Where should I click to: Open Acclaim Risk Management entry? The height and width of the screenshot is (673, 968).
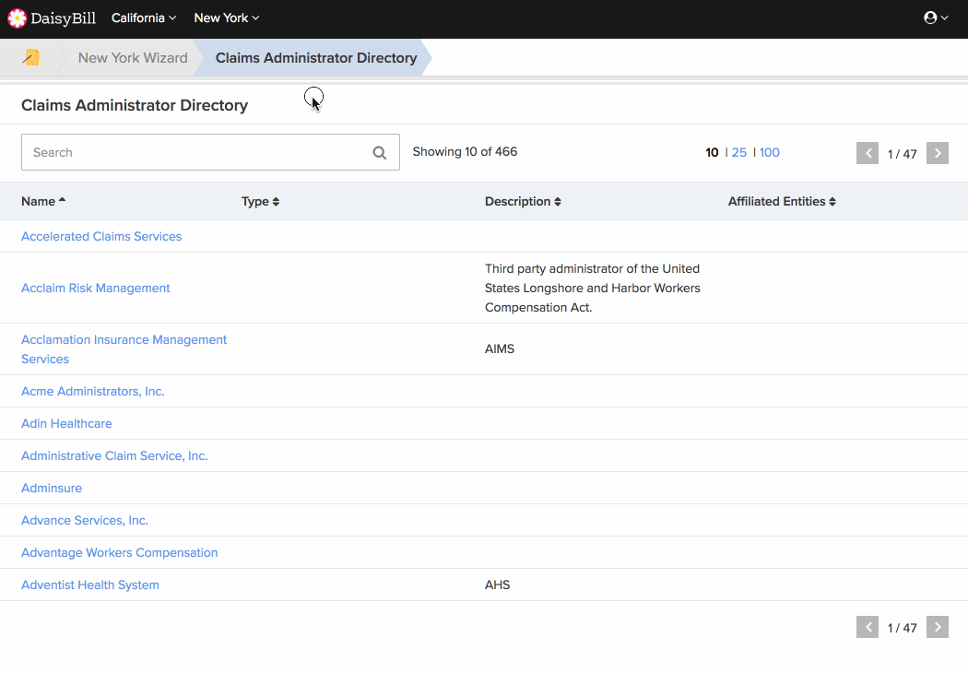point(95,289)
